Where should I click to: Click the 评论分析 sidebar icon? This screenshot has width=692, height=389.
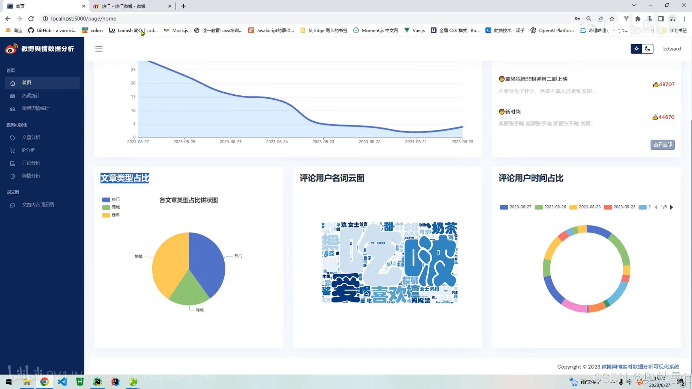tap(12, 163)
